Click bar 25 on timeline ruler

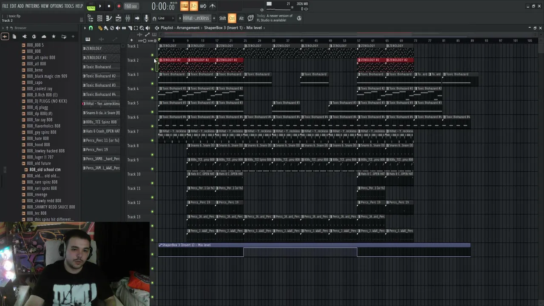point(245,41)
